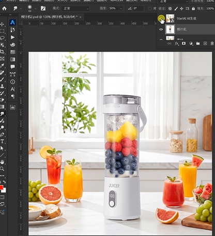The width and height of the screenshot is (215, 236).
Task: Open the 模式 blend mode dropdown
Action: click(x=76, y=8)
